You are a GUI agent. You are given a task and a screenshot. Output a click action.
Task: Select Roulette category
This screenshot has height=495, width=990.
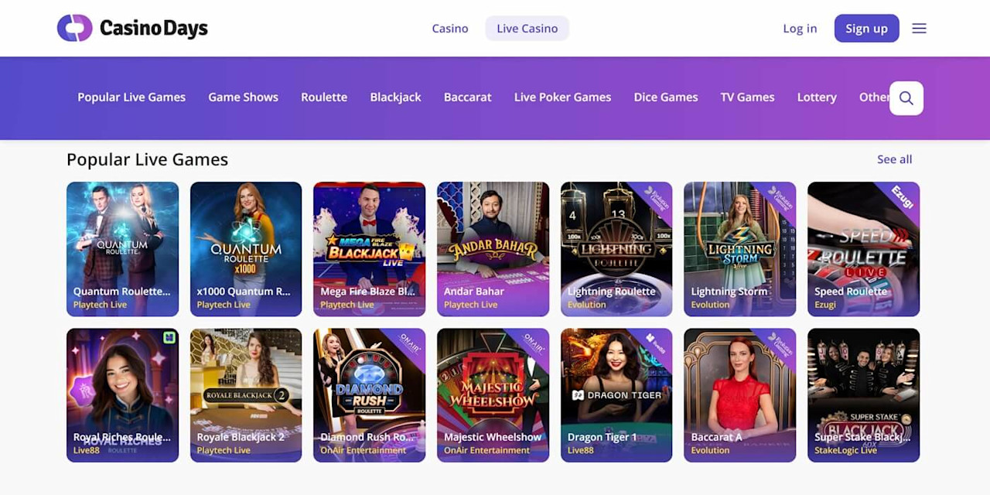pyautogui.click(x=324, y=97)
